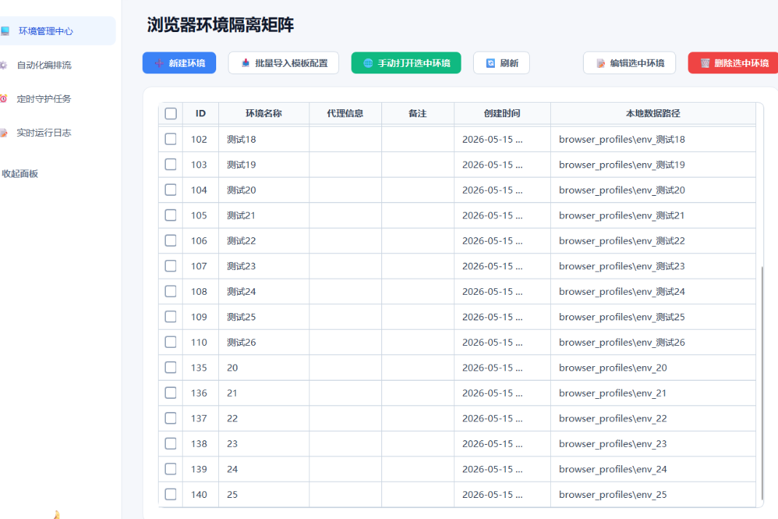Check the checkbox for row ID 109
Screen dimensions: 778x519
(171, 317)
